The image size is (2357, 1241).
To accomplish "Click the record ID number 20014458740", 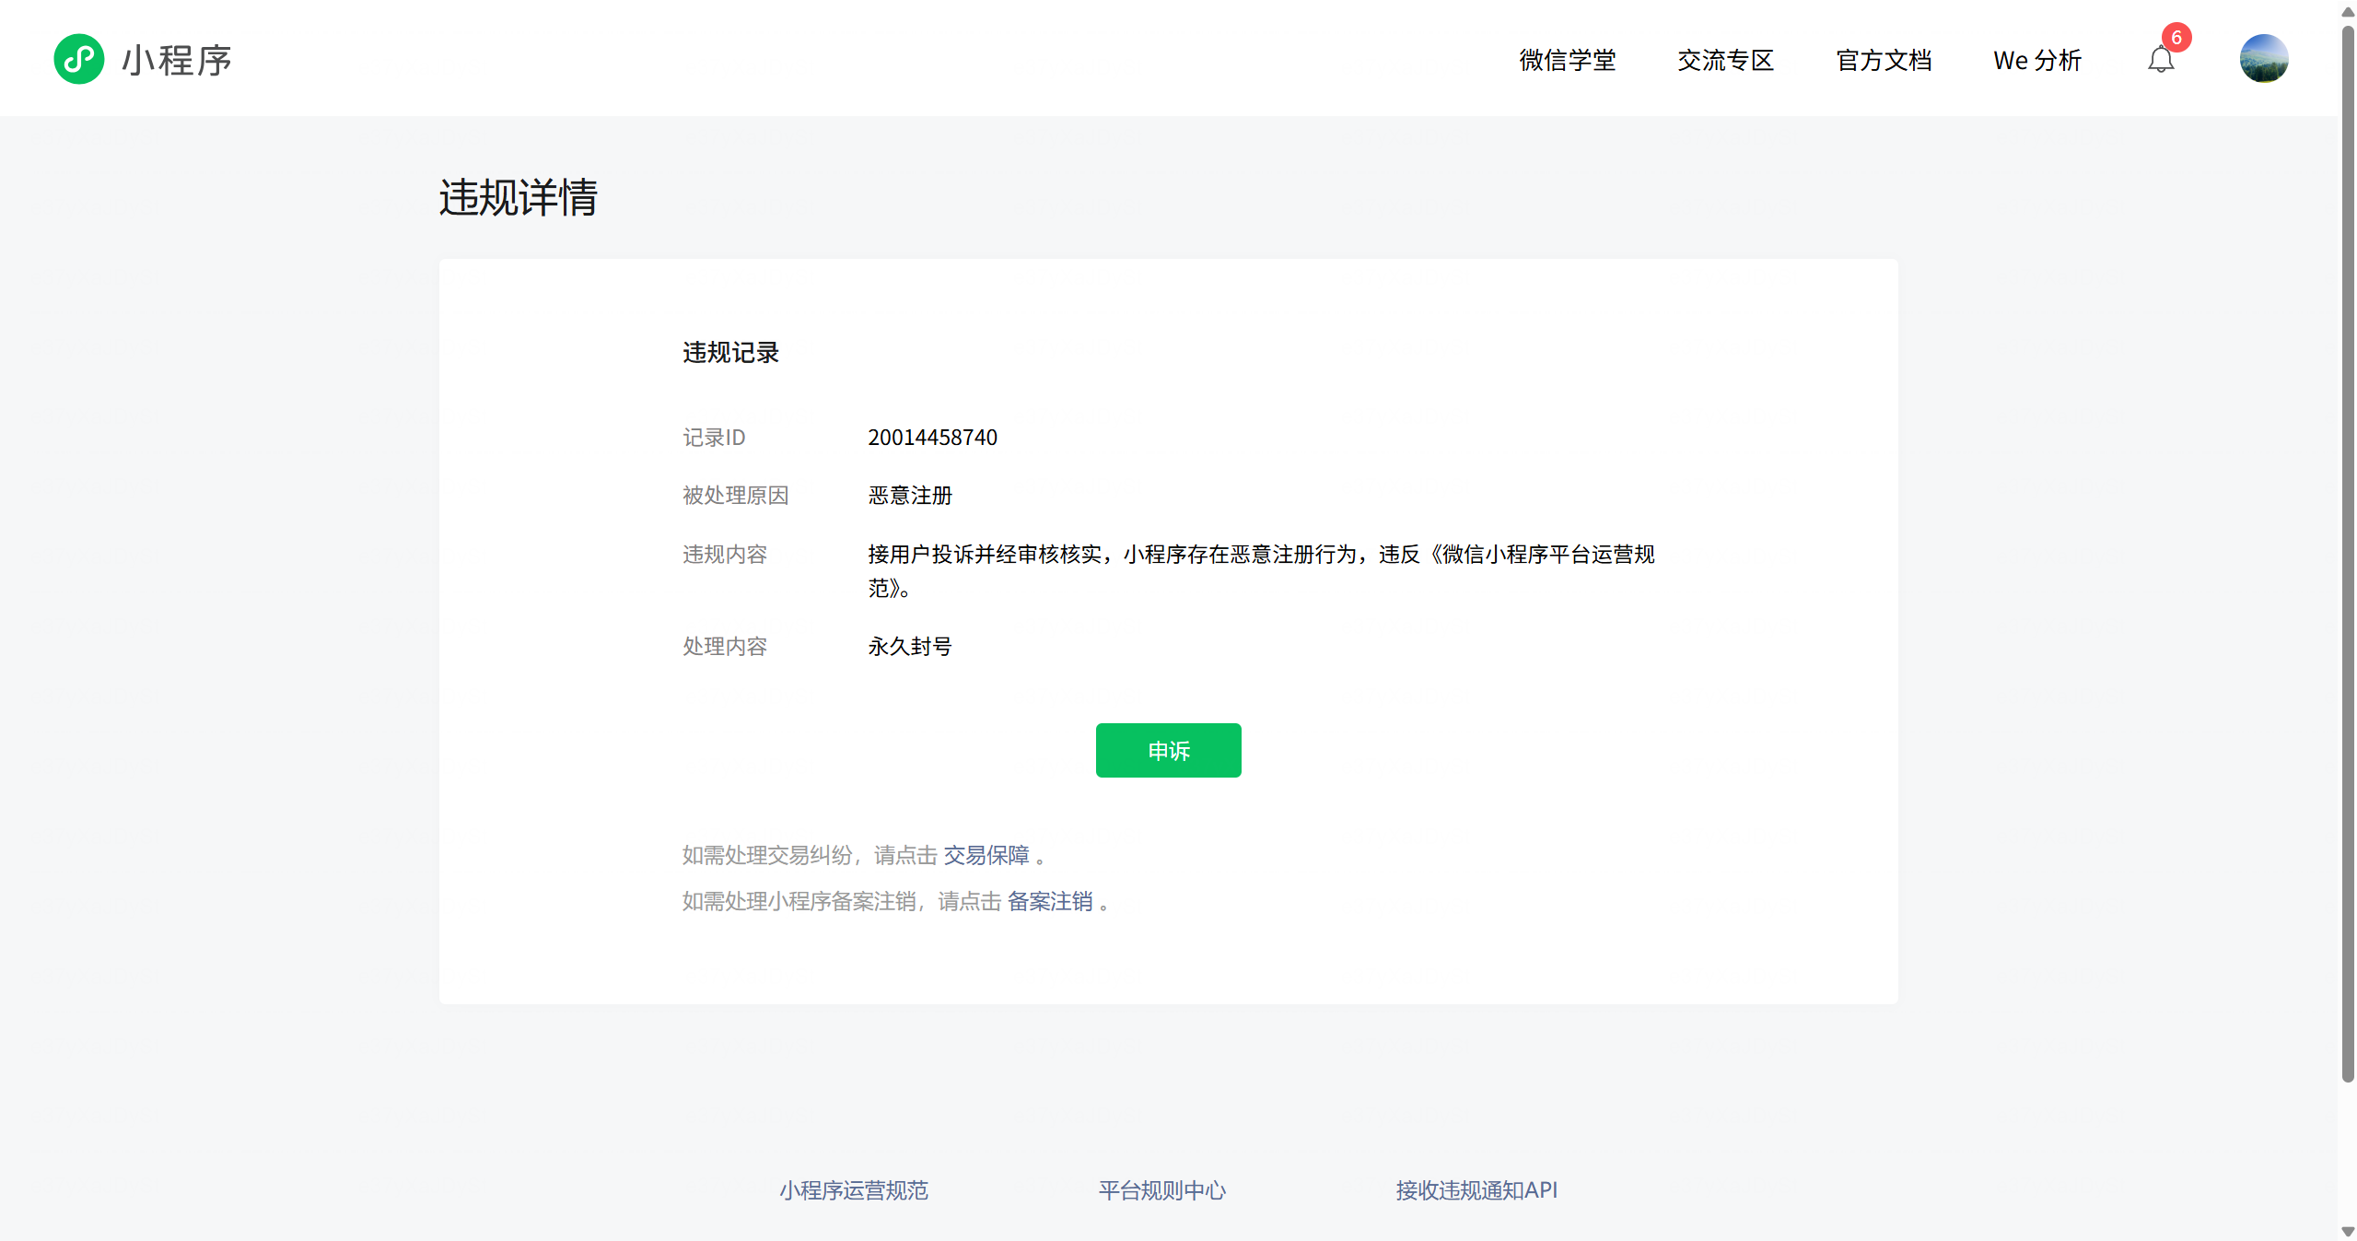I will [x=932, y=438].
